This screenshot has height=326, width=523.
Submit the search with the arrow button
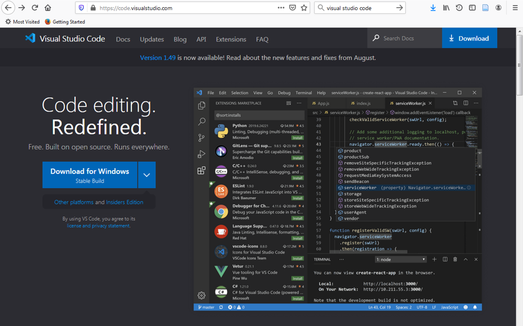(x=400, y=8)
